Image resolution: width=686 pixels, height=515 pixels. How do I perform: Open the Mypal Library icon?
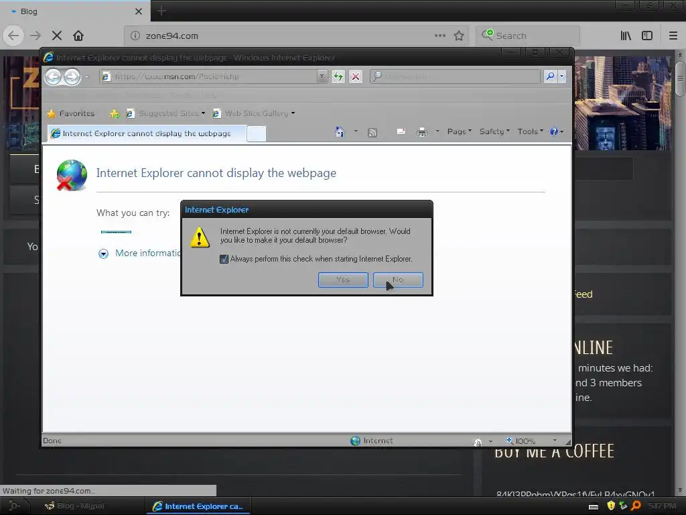[x=626, y=36]
